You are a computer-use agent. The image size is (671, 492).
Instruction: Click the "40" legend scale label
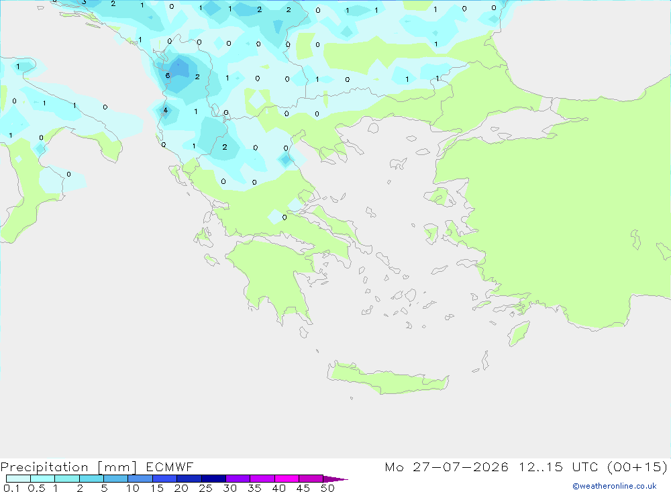pyautogui.click(x=278, y=488)
